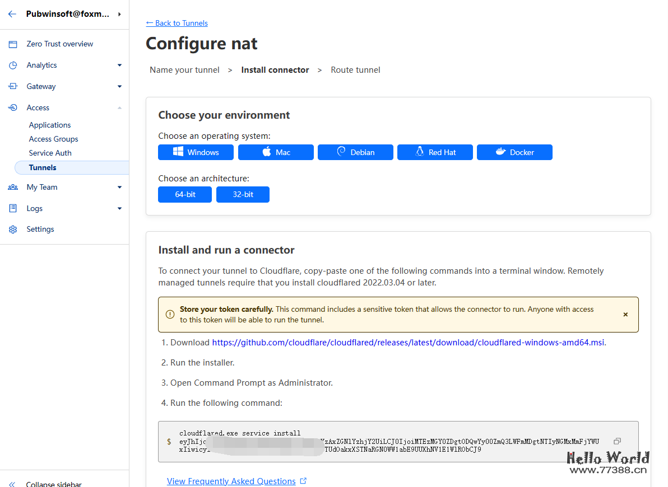Follow the Back to Tunnels link
Image resolution: width=668 pixels, height=487 pixels.
177,23
